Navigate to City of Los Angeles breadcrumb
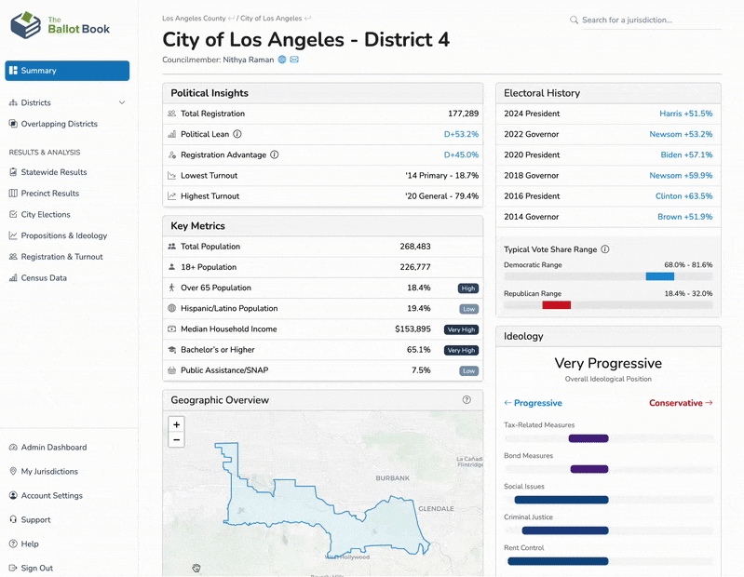 (x=271, y=19)
